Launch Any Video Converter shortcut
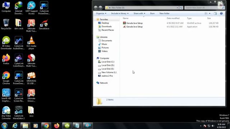Screen dimensions: 230x129 [x=6, y=113]
